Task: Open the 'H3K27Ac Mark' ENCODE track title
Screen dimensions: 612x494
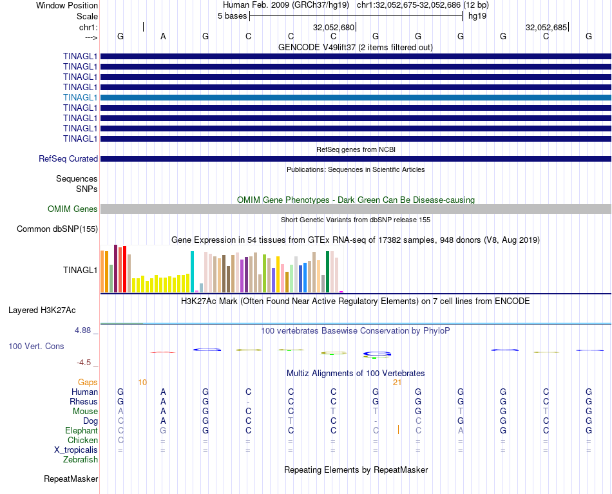Action: (356, 301)
